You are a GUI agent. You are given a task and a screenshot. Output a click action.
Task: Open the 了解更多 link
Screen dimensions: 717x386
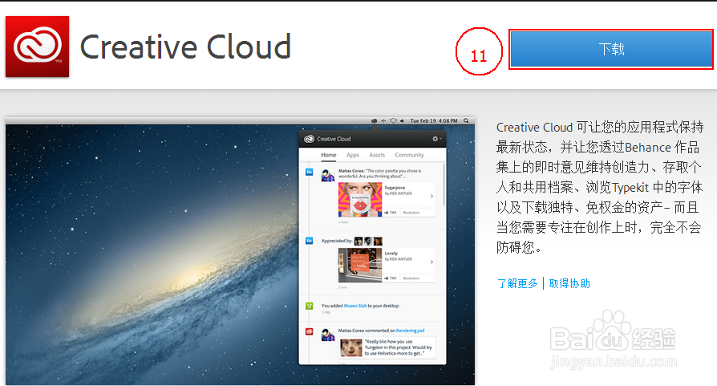(517, 283)
